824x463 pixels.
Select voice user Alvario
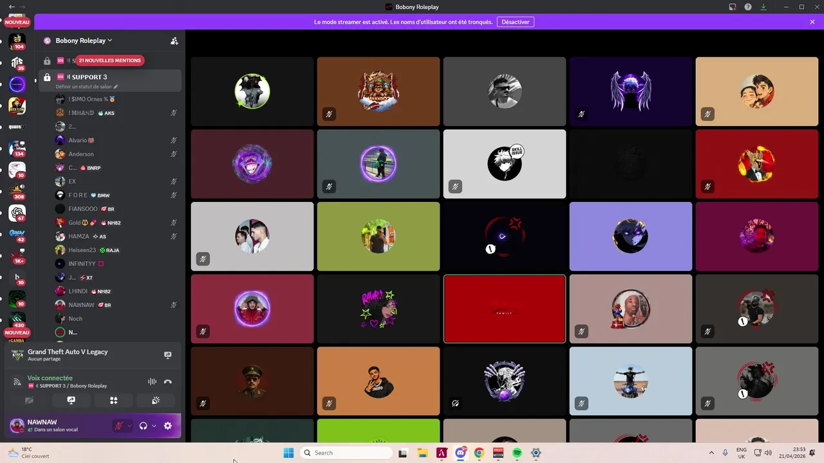tap(116, 140)
